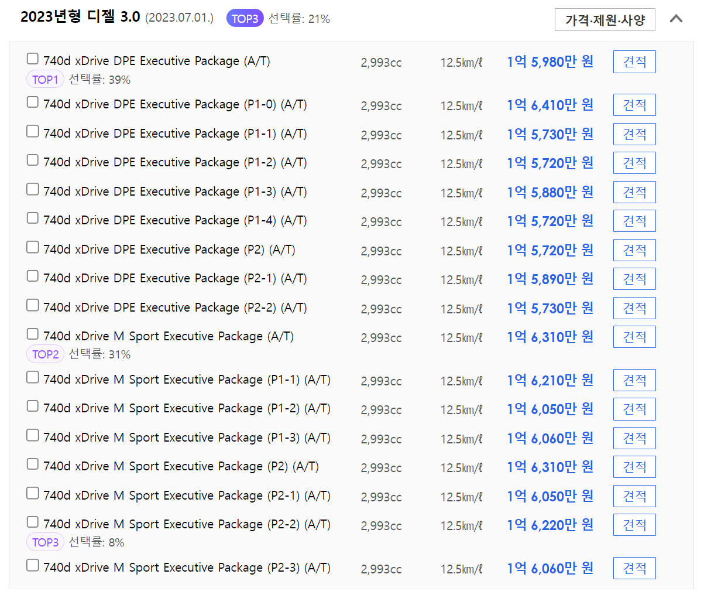Click the TOP2 badge with 선택률 31%
This screenshot has width=704, height=598.
[45, 354]
